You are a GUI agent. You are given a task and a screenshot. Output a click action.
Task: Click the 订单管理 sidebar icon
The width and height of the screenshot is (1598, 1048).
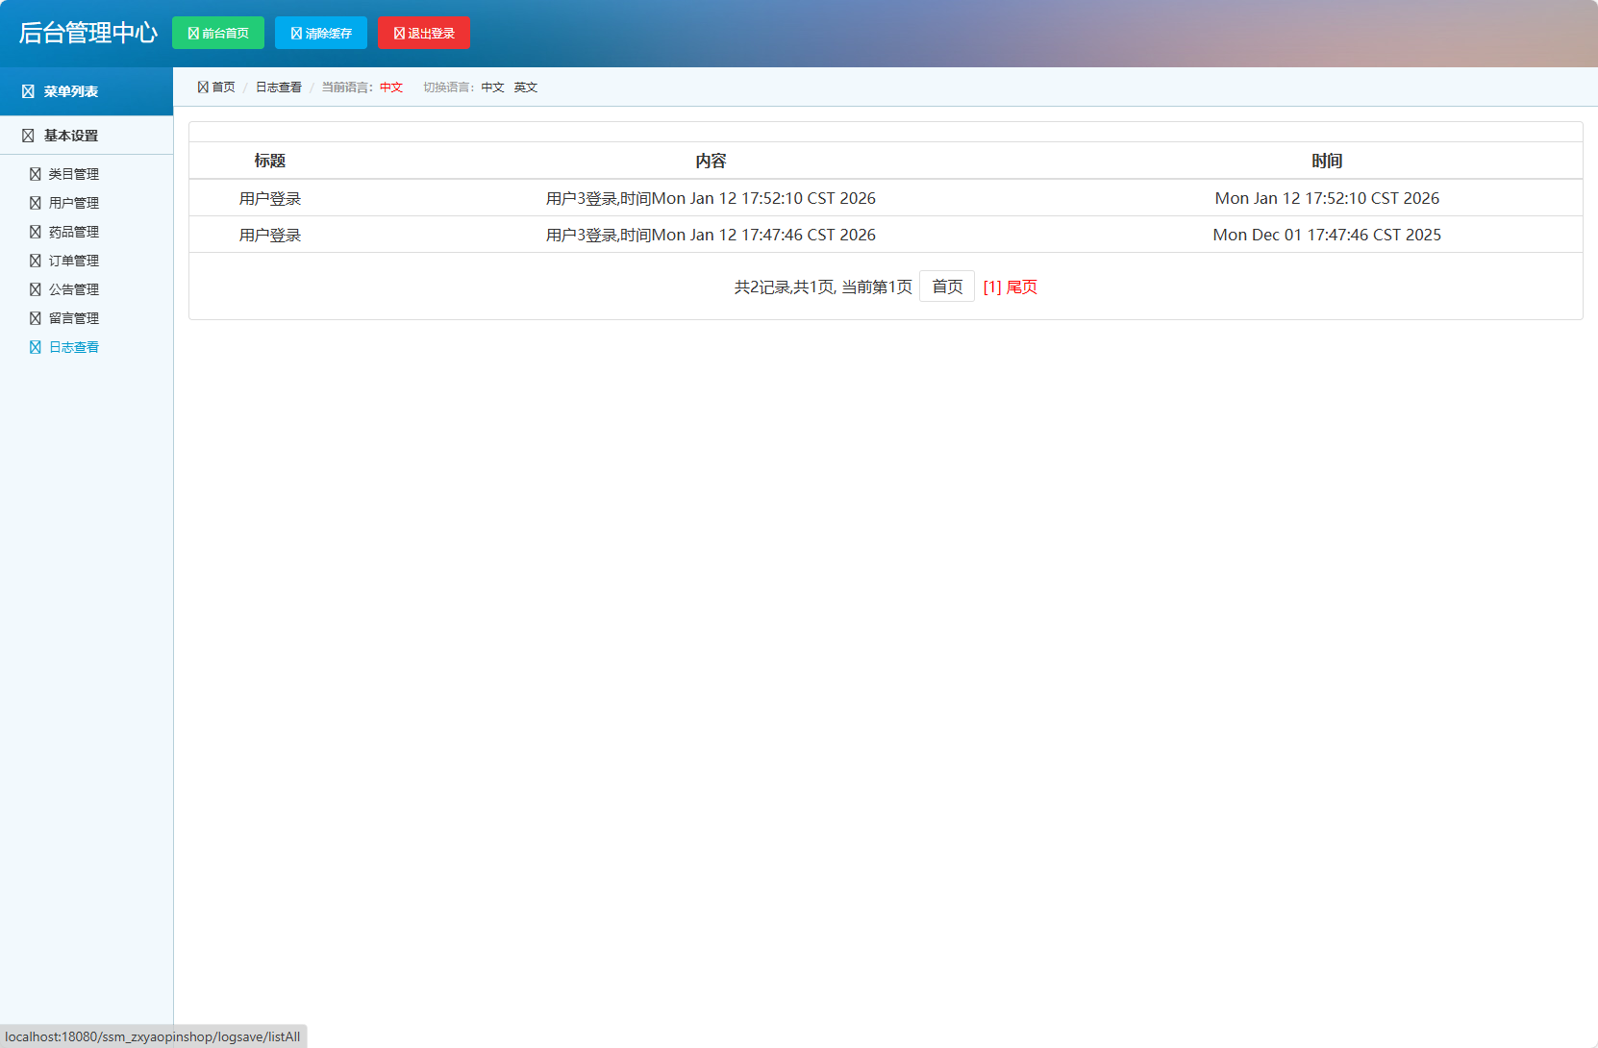tap(36, 261)
